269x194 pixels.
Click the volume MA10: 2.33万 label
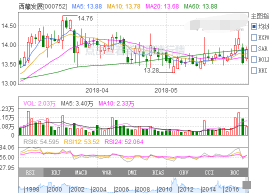116,103
